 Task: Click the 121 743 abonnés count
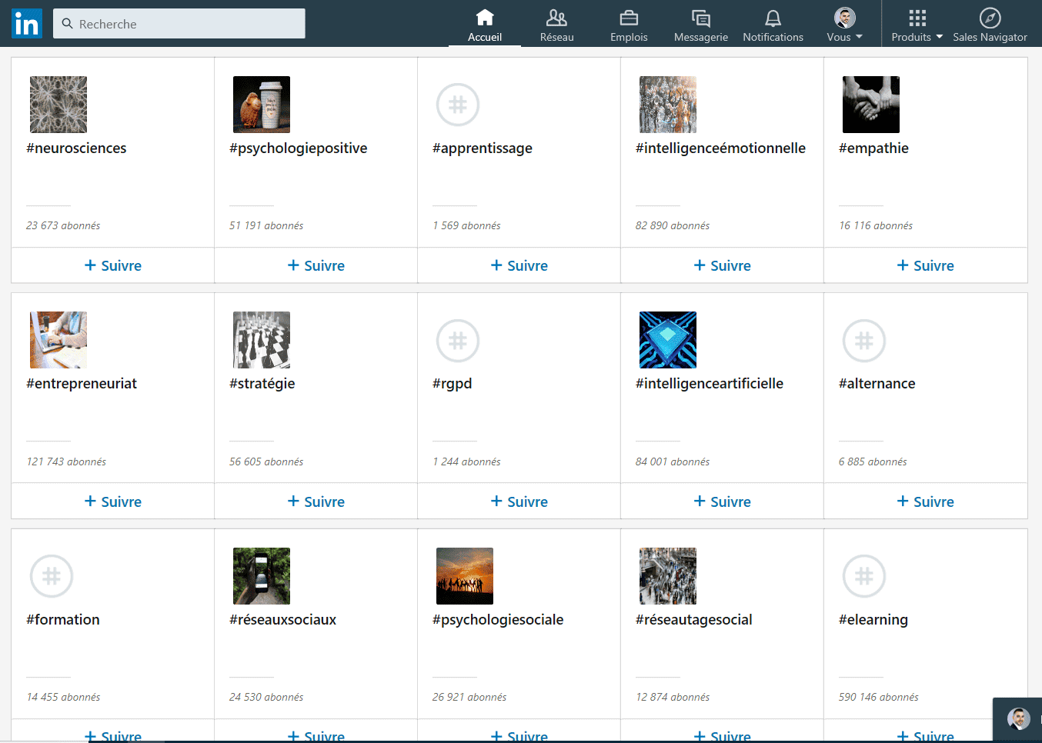point(66,462)
